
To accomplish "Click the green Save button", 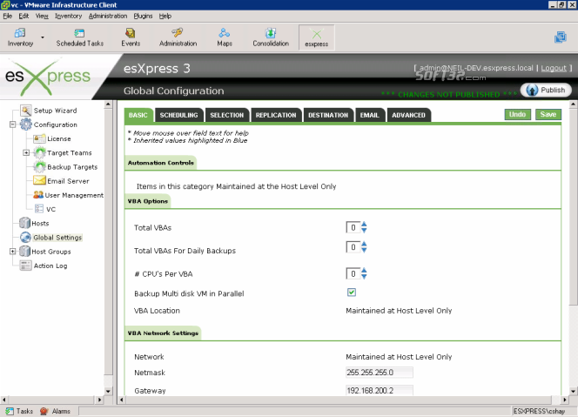I will [548, 114].
